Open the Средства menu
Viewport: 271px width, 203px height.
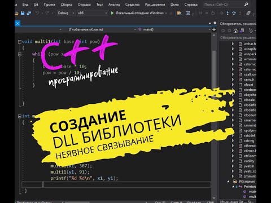pyautogui.click(x=132, y=5)
